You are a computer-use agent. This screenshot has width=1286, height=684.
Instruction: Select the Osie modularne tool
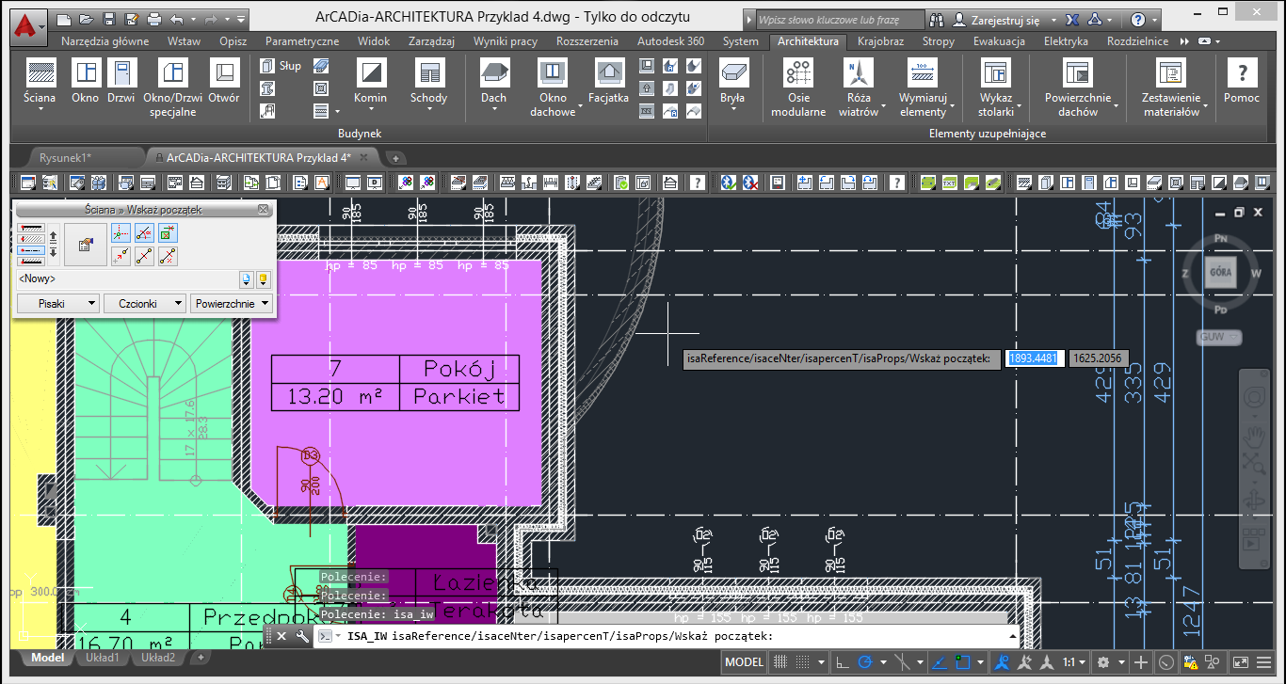(x=798, y=87)
